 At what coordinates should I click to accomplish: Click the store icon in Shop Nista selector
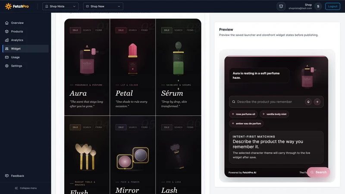[x=47, y=6]
